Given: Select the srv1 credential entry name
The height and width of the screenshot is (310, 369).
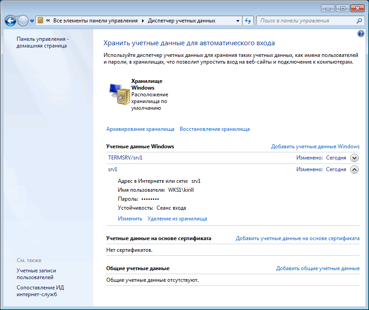Looking at the screenshot, I should [113, 169].
